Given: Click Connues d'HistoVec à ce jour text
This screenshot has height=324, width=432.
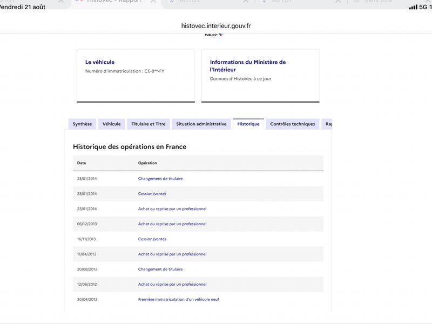Looking at the screenshot, I should click(x=240, y=79).
